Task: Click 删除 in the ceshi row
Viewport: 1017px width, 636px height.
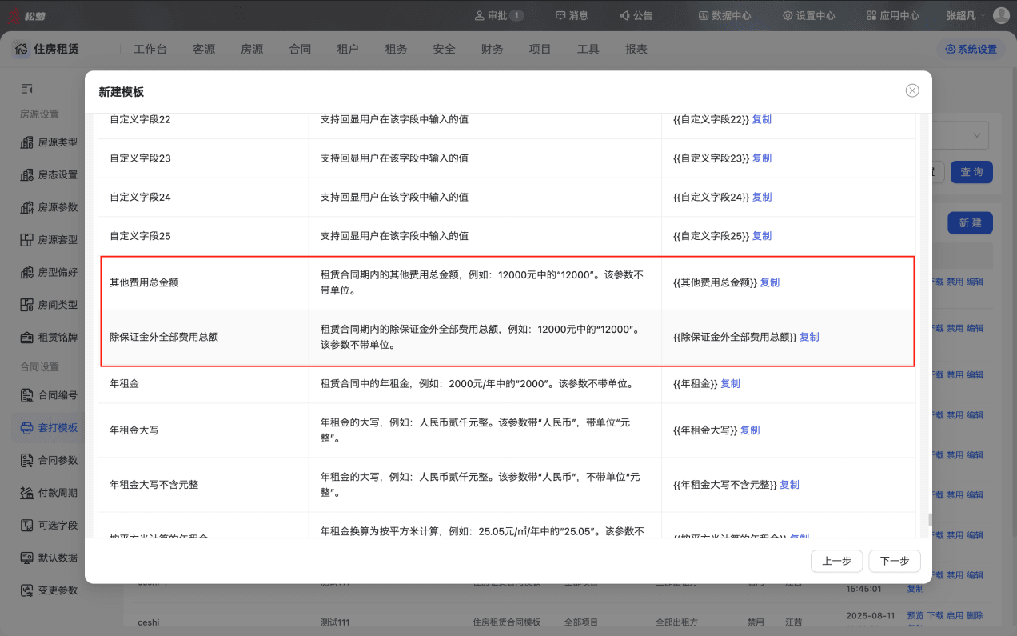Action: [x=975, y=615]
